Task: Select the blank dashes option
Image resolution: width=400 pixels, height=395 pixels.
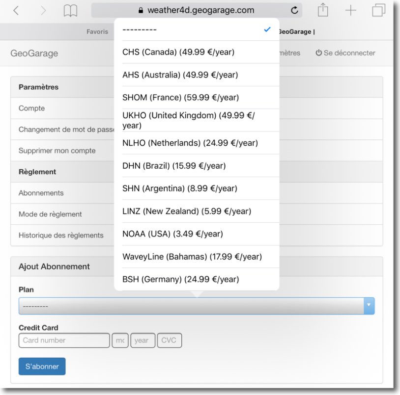Action: pyautogui.click(x=197, y=29)
